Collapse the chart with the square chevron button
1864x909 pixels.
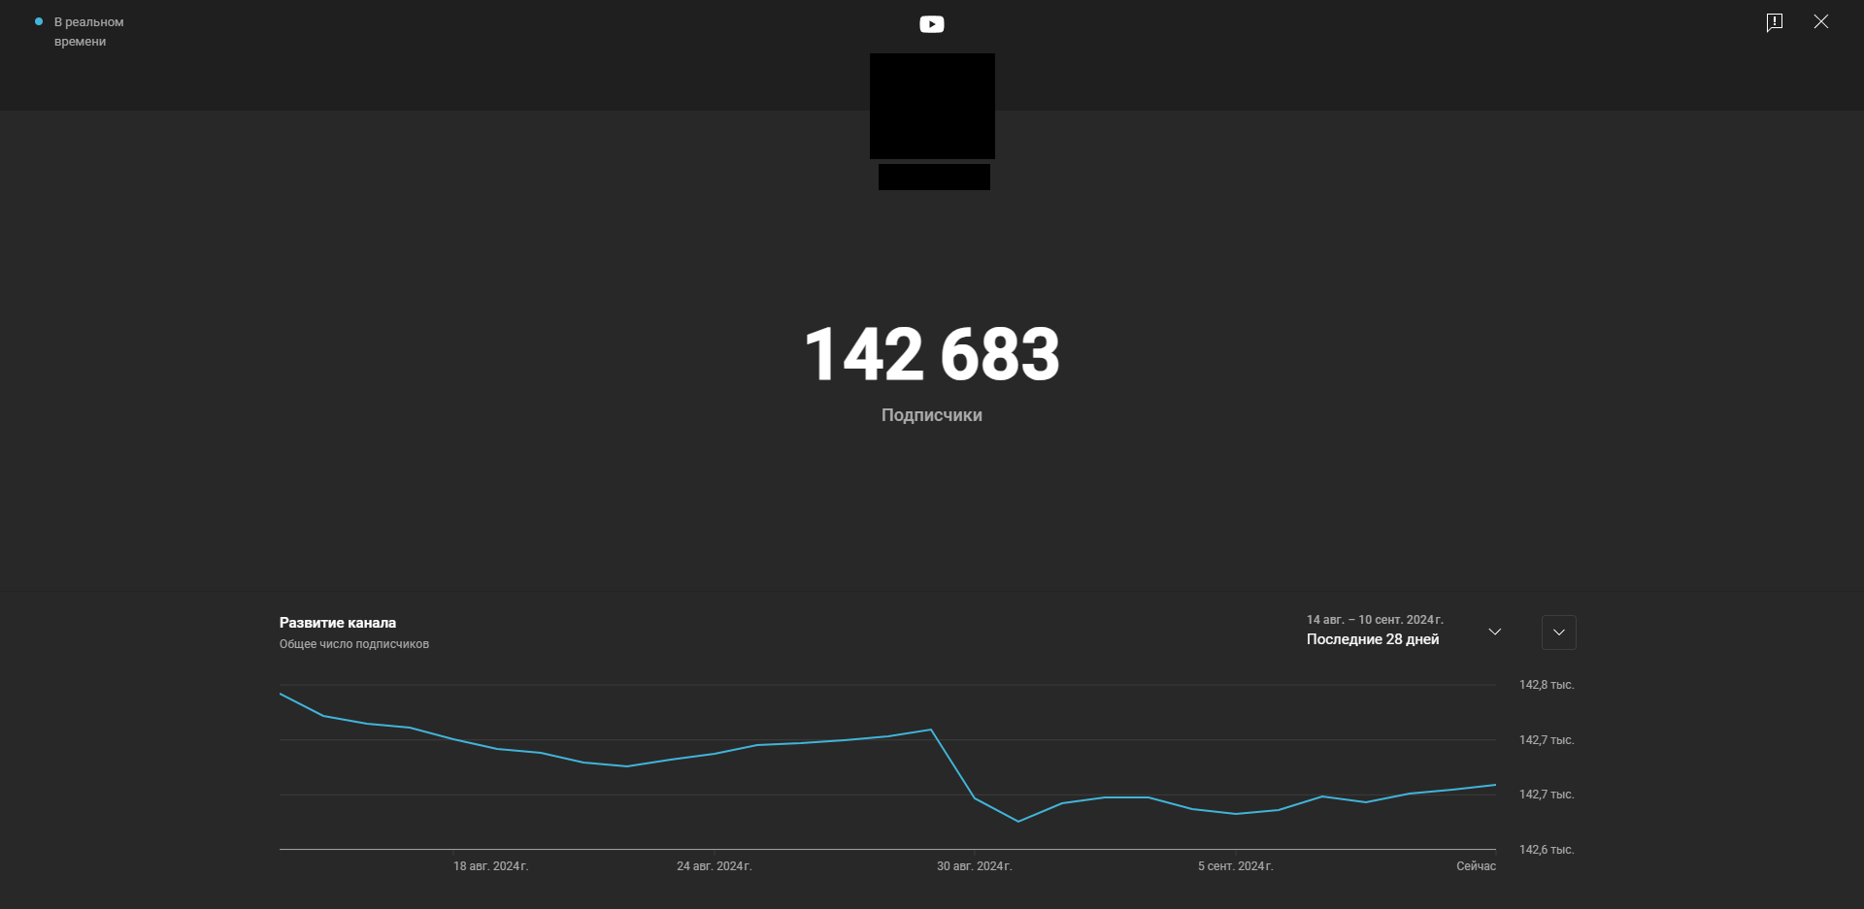point(1559,633)
